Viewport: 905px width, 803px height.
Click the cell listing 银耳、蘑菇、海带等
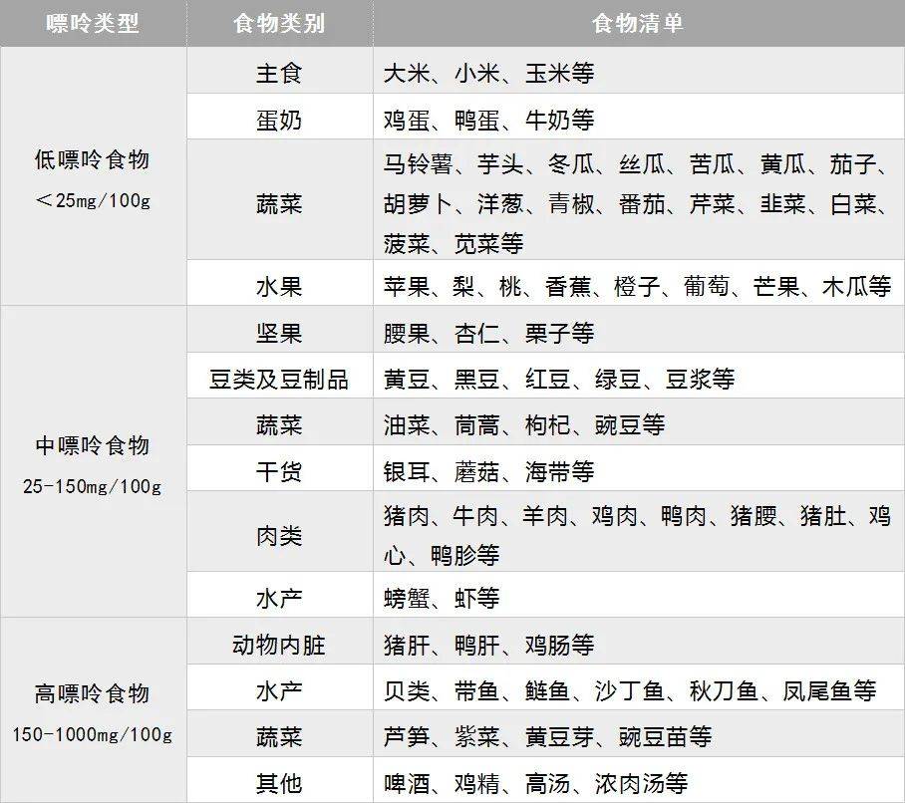point(638,471)
